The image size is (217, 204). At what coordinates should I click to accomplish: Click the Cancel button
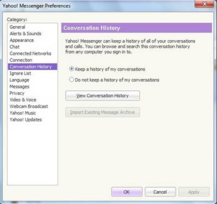tap(160, 192)
